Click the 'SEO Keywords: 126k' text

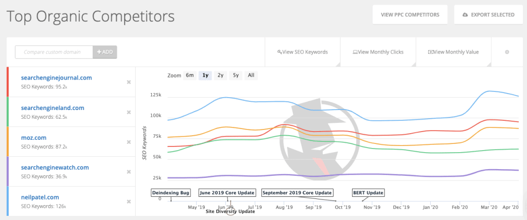[43, 206]
